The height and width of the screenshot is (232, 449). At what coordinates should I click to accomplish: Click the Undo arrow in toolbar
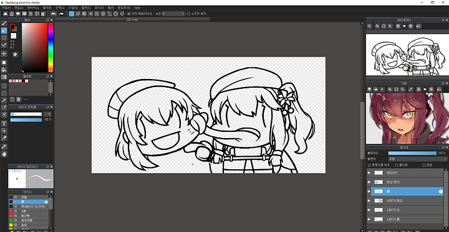(x=54, y=14)
